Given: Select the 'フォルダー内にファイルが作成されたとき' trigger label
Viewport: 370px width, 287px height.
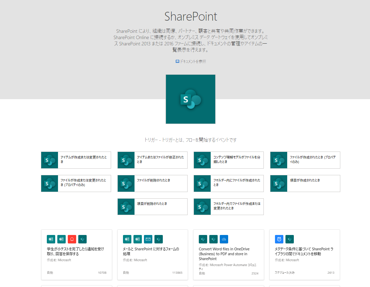Looking at the screenshot, I should click(x=237, y=183).
